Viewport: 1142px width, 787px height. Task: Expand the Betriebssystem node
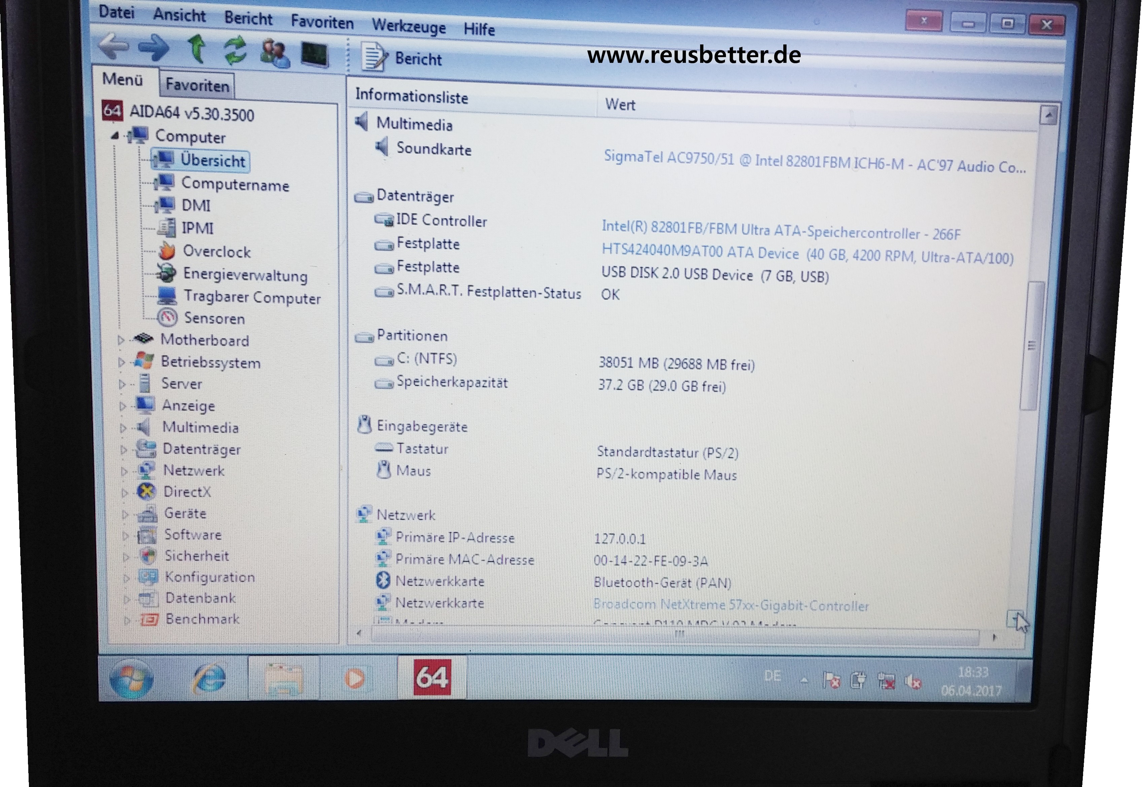click(x=122, y=362)
